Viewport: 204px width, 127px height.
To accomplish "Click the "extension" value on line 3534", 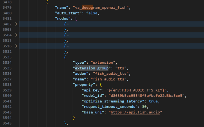I will [x=103, y=63].
